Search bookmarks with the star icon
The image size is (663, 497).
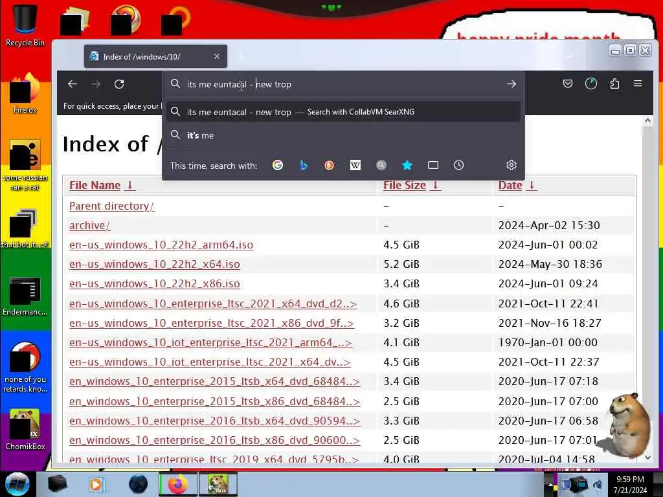pyautogui.click(x=407, y=165)
